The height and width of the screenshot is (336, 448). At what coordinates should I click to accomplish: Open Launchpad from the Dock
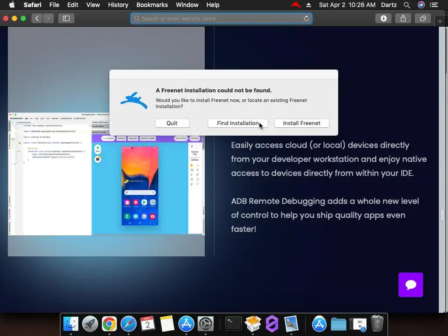tap(90, 324)
